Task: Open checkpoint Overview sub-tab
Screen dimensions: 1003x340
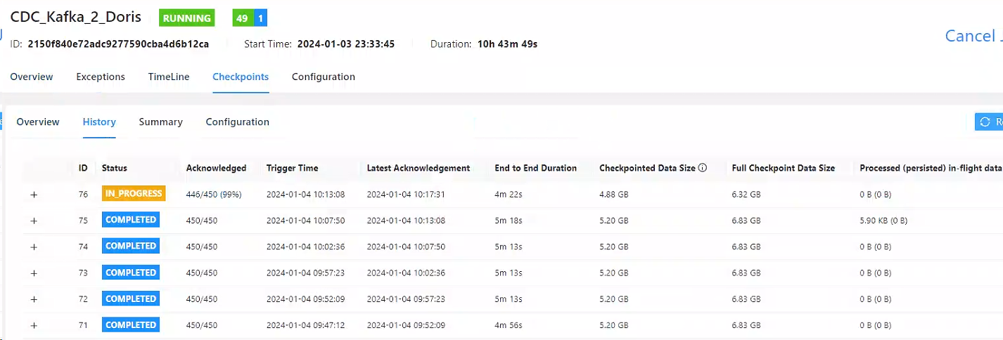Action: point(38,122)
